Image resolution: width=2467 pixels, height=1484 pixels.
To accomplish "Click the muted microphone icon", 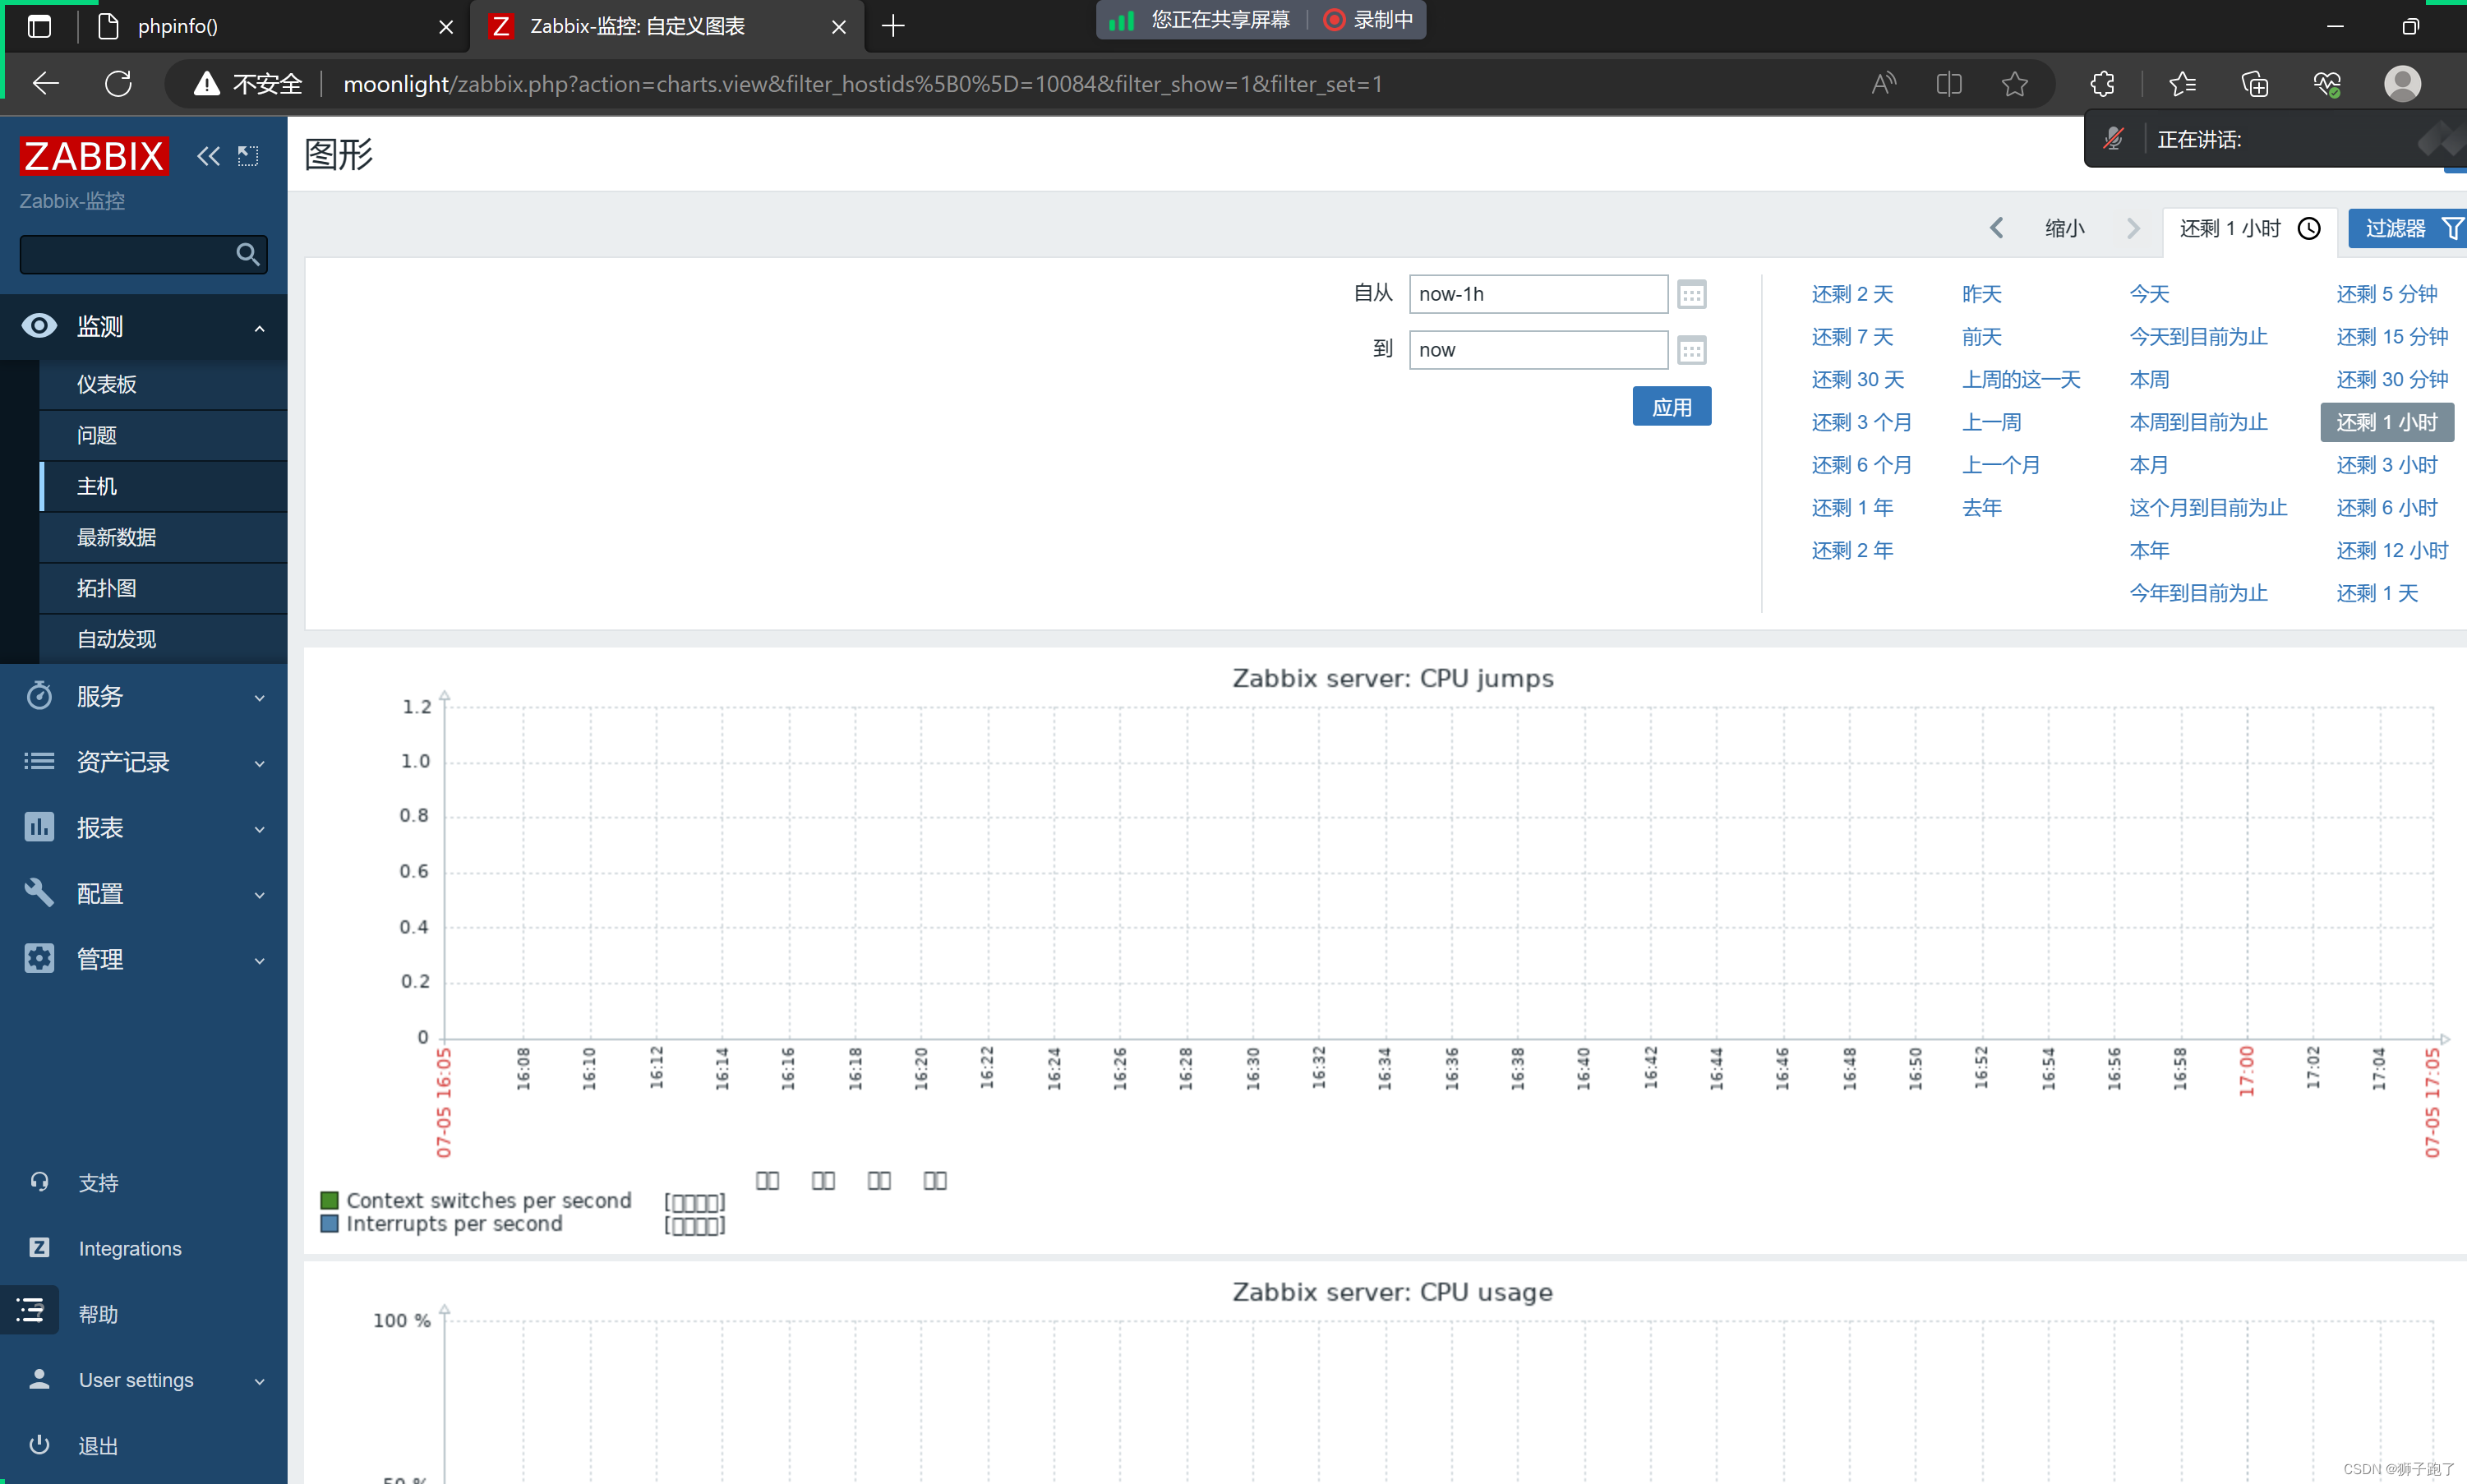I will point(2113,139).
